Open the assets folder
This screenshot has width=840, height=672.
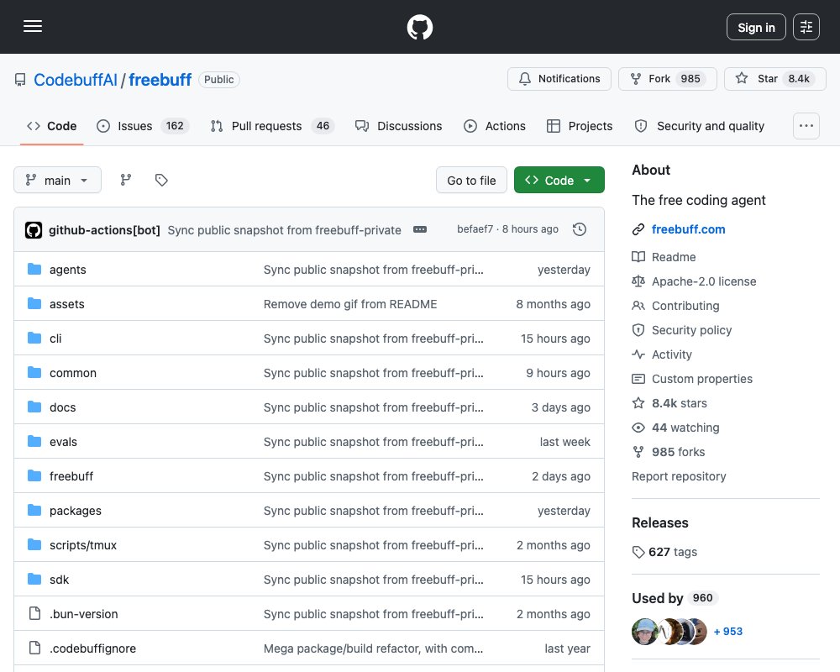[x=67, y=304]
